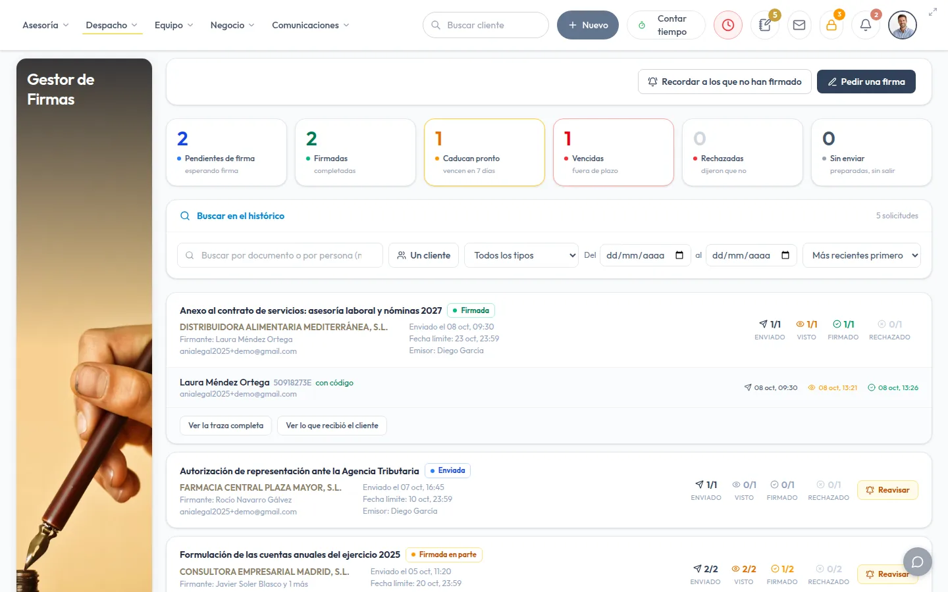Click Reavisar for Farmacia Central Plaza Mayor
This screenshot has height=592, width=948.
tap(887, 490)
